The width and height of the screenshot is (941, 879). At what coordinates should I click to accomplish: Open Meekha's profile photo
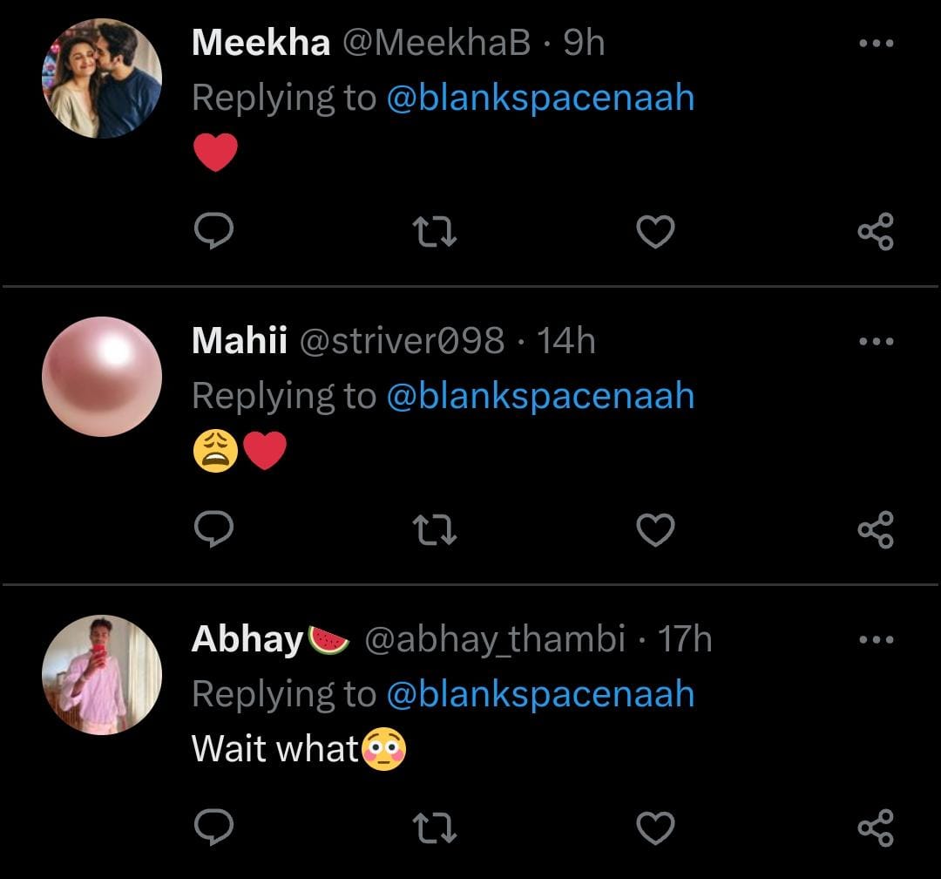pos(102,78)
